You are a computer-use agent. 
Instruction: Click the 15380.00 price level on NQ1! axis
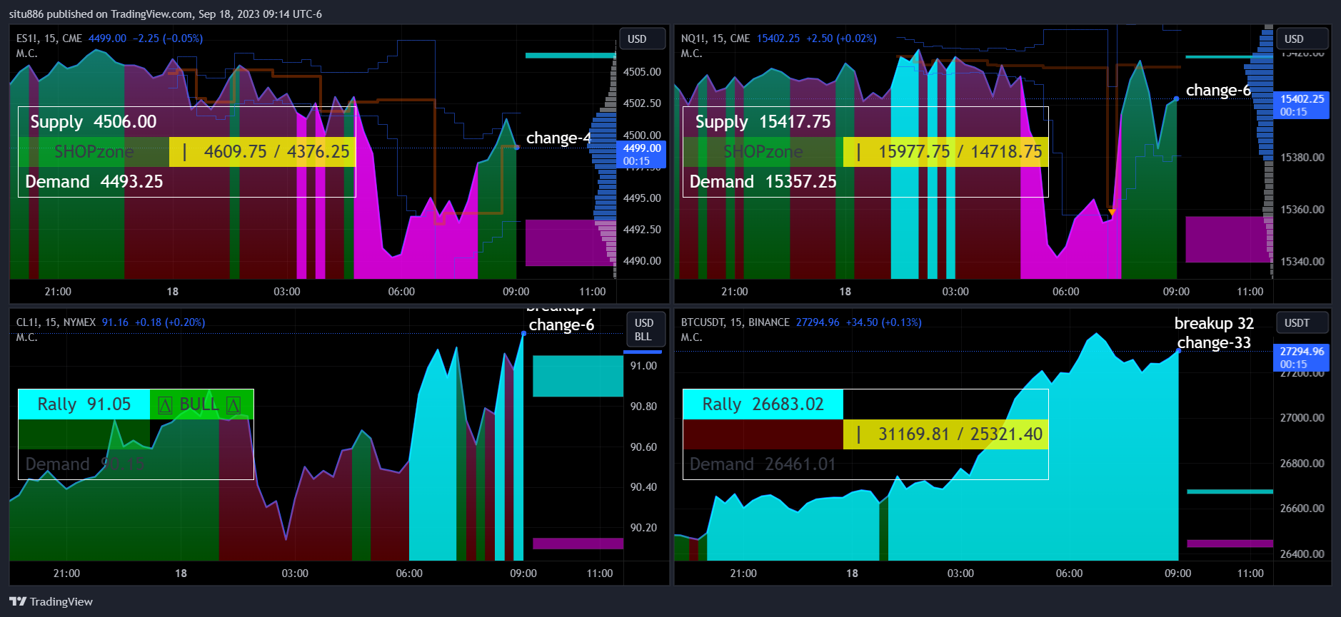point(1302,157)
